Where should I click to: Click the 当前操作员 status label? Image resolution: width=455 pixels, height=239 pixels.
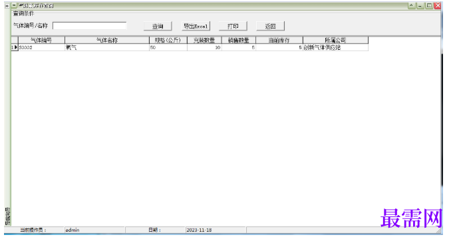(33, 230)
